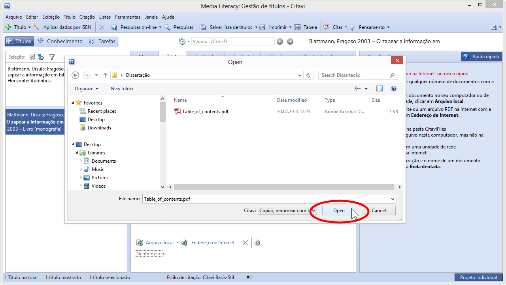The image size is (506, 285).
Task: Click the blue help icon in Open dialog
Action: (393, 89)
